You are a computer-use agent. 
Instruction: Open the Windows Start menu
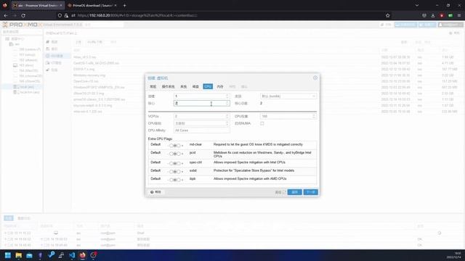pyautogui.click(x=8, y=255)
